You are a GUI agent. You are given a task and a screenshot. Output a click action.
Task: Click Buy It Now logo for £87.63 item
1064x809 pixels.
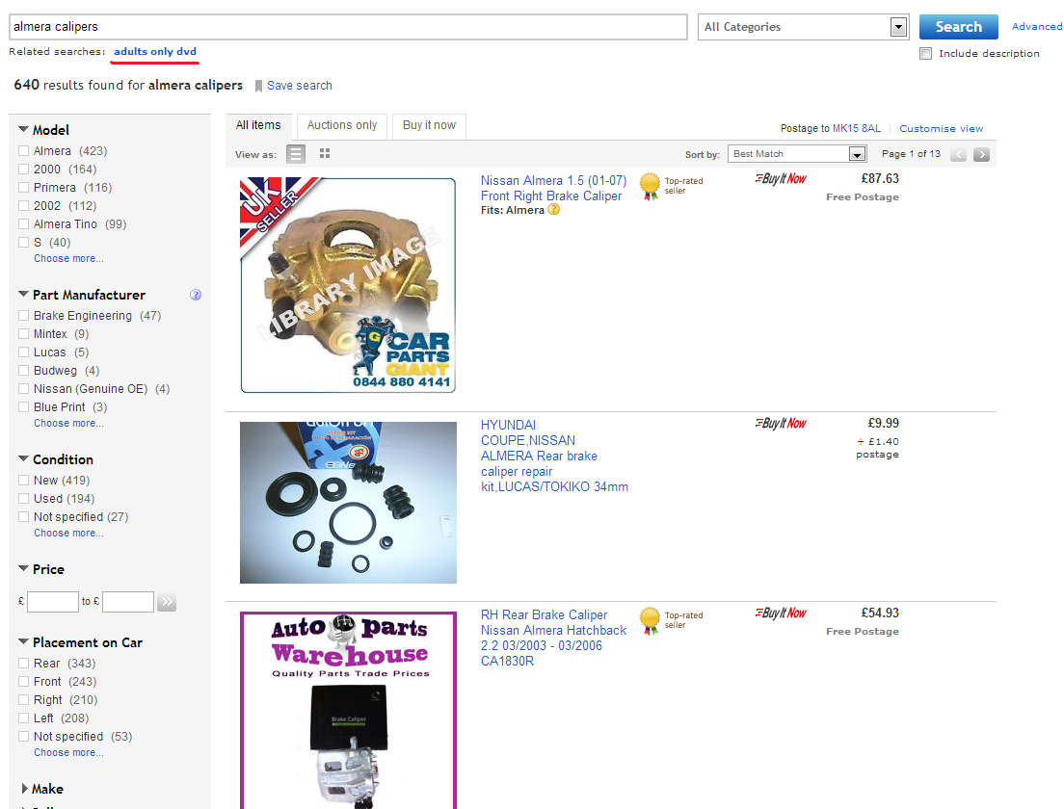(781, 178)
